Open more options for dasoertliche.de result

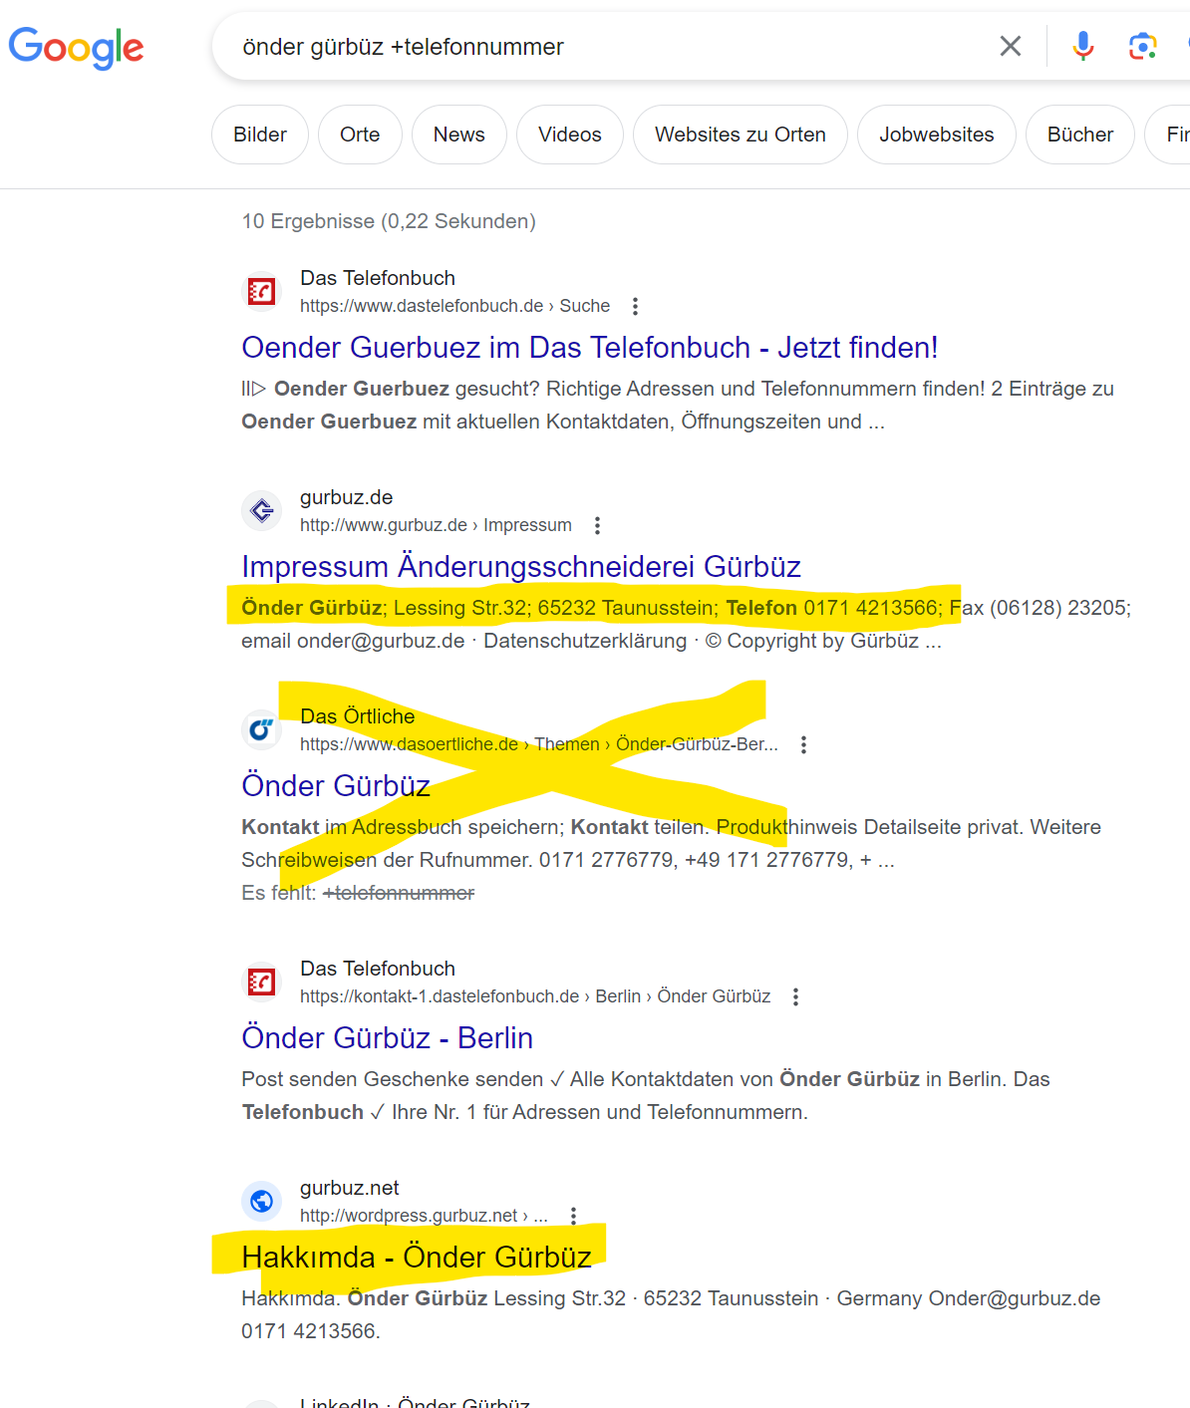click(803, 744)
